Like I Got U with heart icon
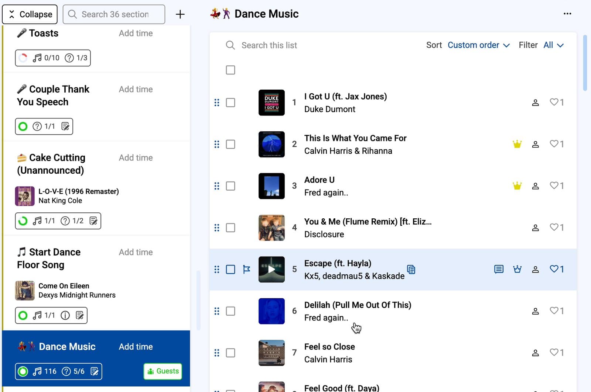 coord(554,102)
